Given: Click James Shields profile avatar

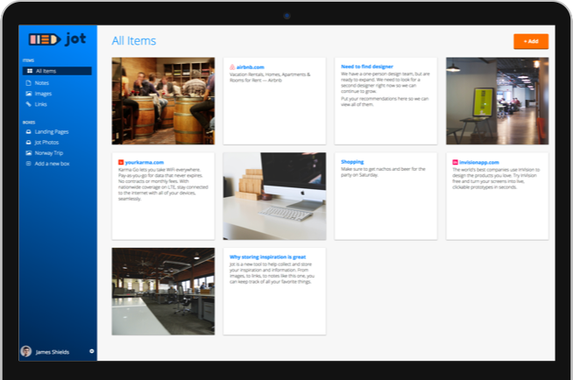Looking at the screenshot, I should tap(26, 351).
